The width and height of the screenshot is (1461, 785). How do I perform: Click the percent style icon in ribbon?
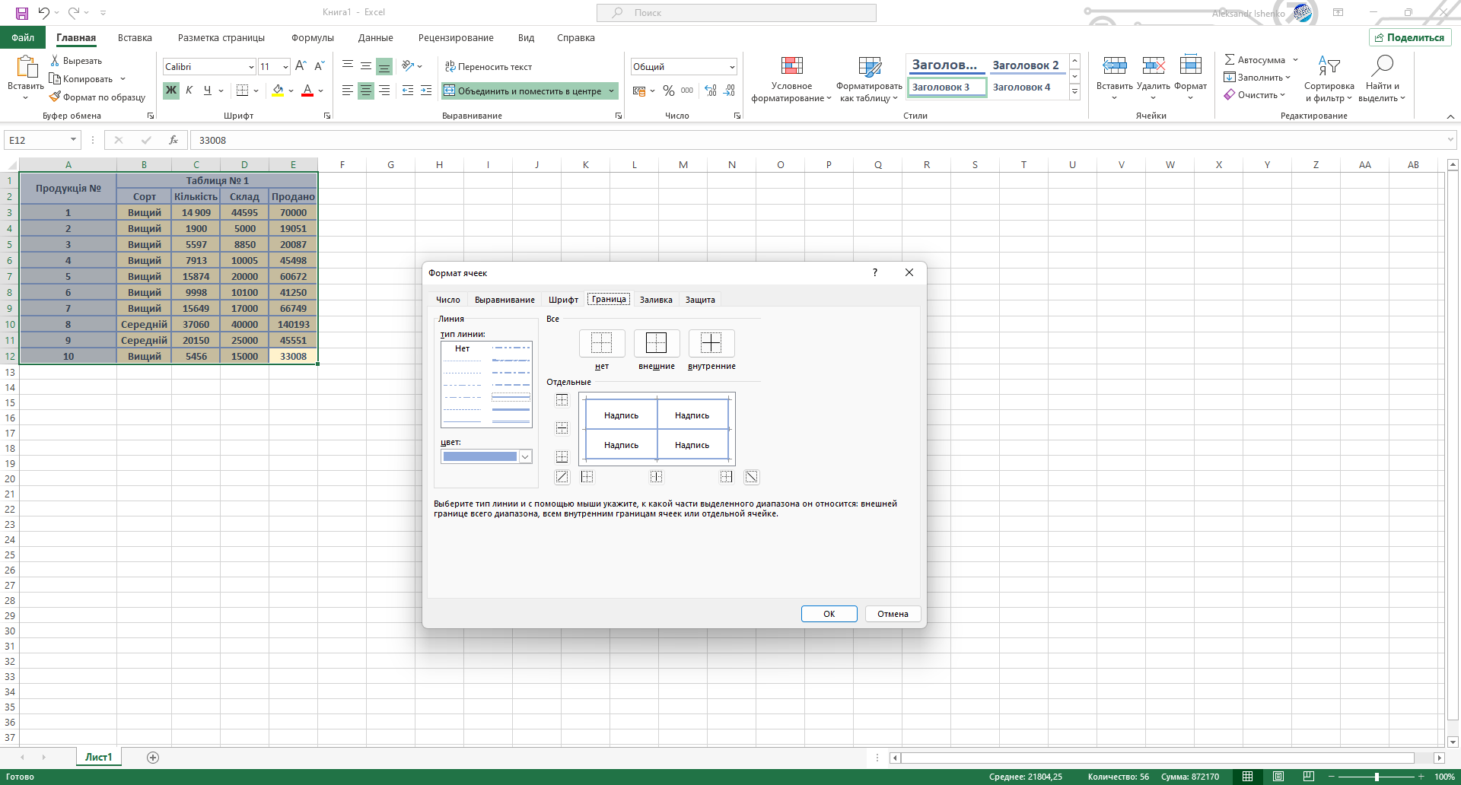pyautogui.click(x=668, y=91)
